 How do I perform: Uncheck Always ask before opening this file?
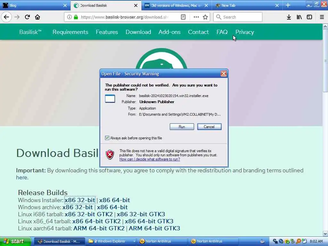tap(107, 138)
